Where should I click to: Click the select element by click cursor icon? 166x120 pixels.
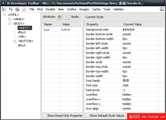(x=4, y=9)
